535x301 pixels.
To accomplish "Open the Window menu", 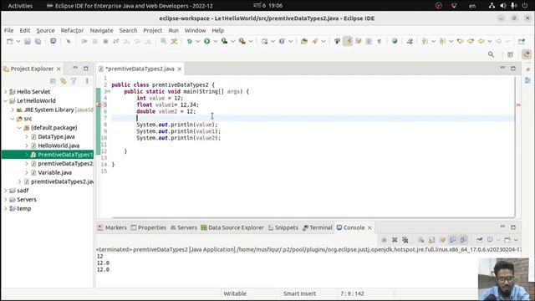I will [195, 30].
